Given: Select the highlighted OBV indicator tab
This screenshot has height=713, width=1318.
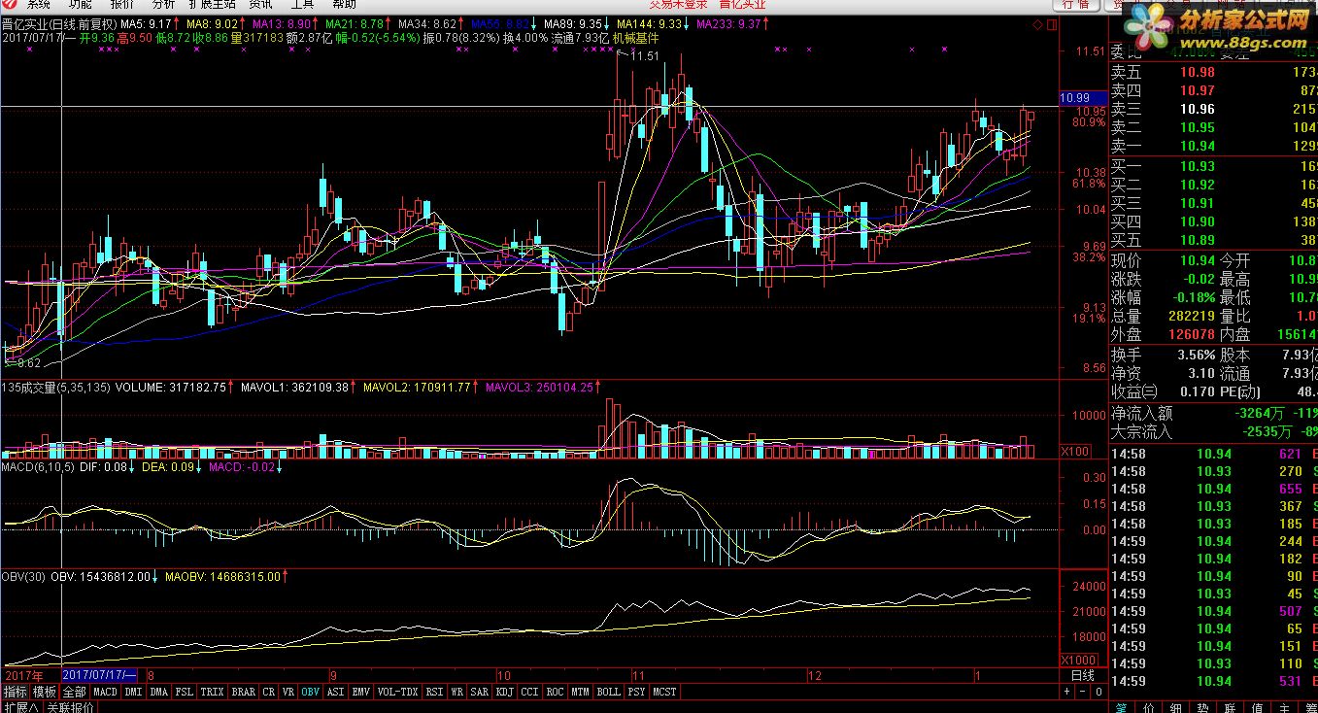Looking at the screenshot, I should 310,692.
